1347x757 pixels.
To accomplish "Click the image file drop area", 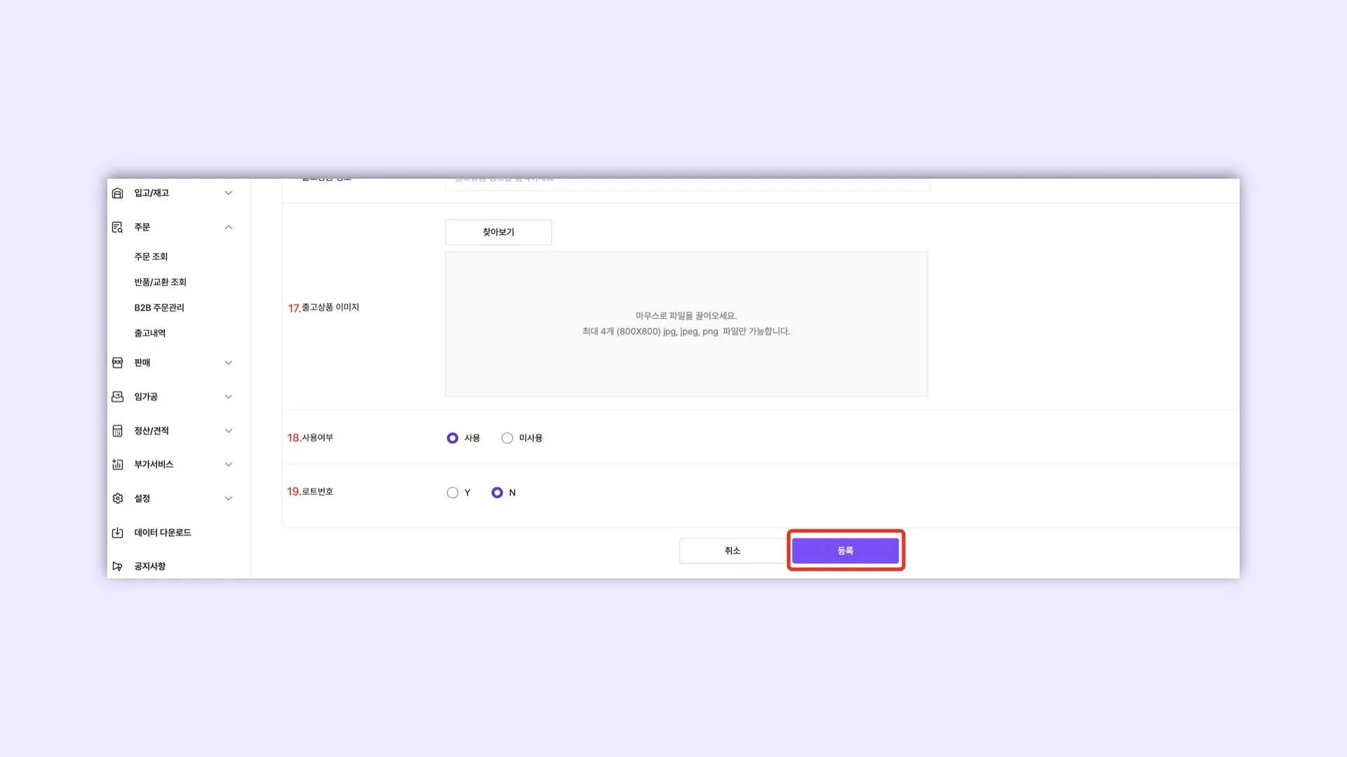I will 686,324.
